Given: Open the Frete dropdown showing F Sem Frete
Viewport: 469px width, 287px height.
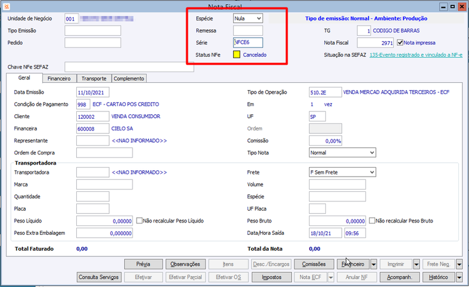Looking at the screenshot, I should 342,173.
